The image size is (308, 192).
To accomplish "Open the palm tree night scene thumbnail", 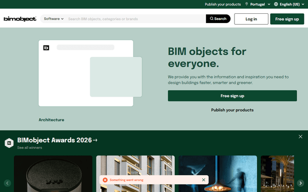I will pyautogui.click(x=277, y=174).
